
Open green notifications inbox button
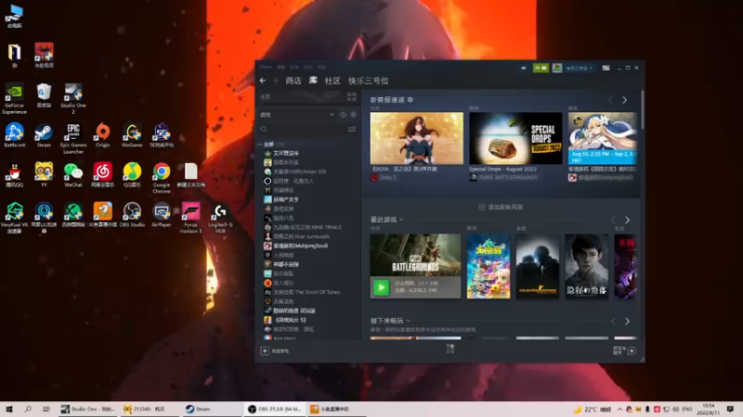tap(541, 68)
